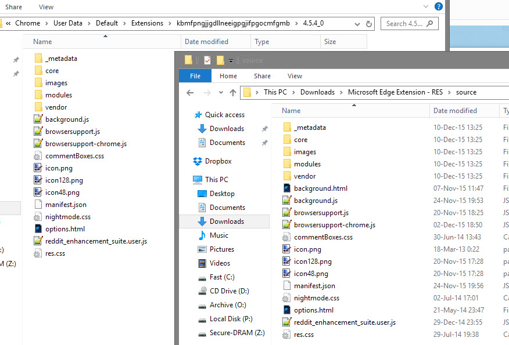Navigate to Default in back window breadcrumb
The height and width of the screenshot is (345, 509).
click(106, 23)
